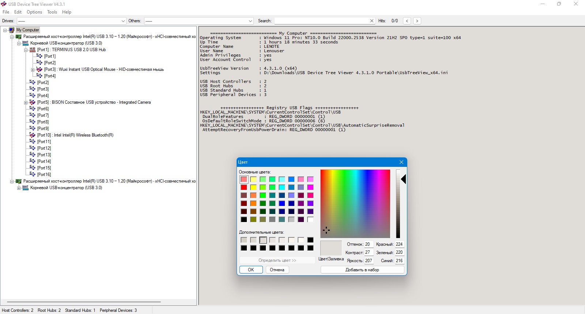Select the My Computer root icon

(12, 30)
